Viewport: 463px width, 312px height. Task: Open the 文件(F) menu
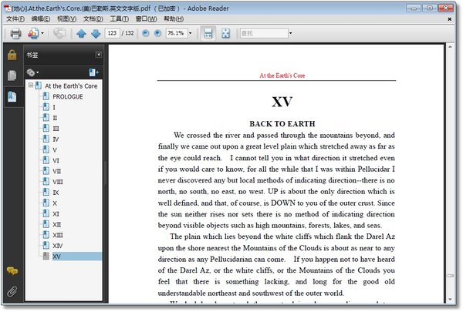(x=15, y=18)
